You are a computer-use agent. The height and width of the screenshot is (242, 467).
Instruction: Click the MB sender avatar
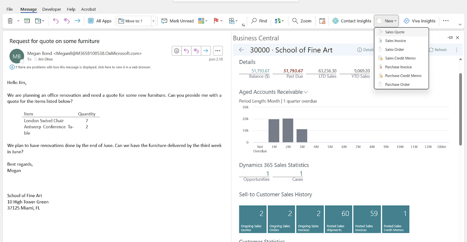point(17,56)
